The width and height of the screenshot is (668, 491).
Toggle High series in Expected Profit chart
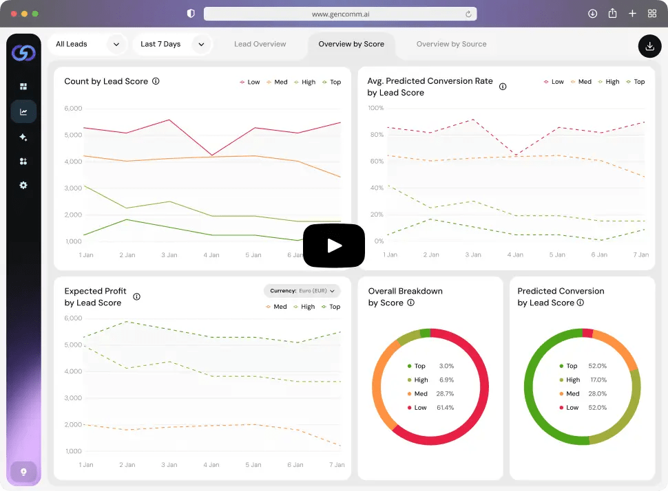(x=304, y=307)
